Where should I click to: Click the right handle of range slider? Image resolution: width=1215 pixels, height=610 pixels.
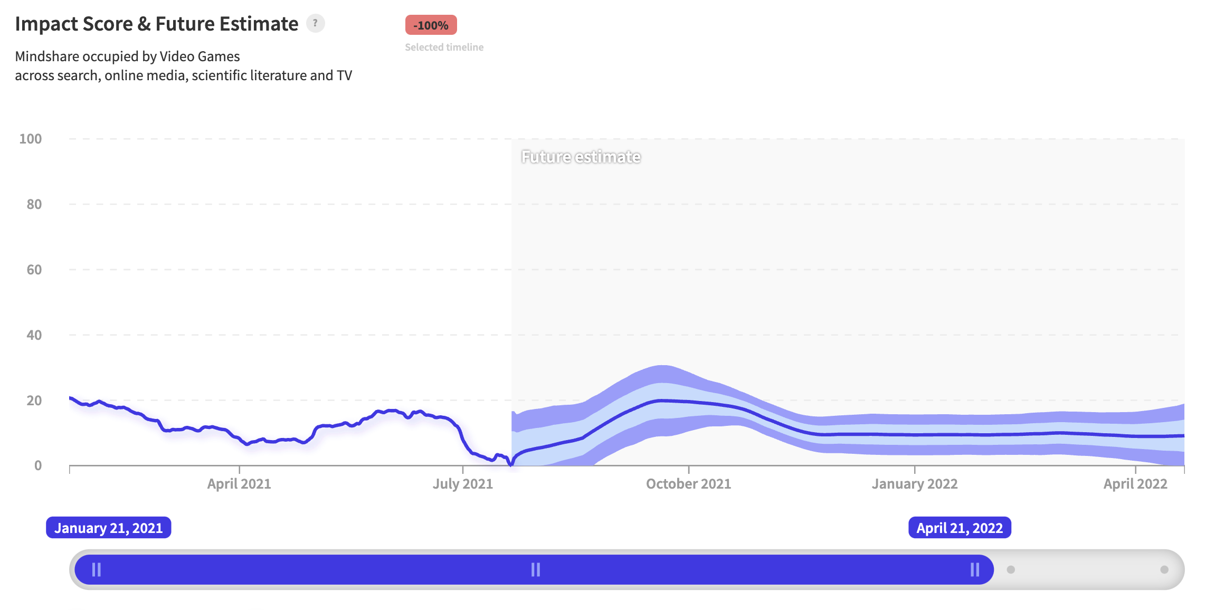(974, 569)
